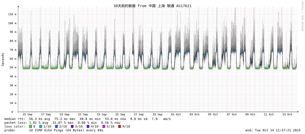
Task: Click the purple 3/10 loss swatch
Action: pyautogui.click(x=72, y=126)
